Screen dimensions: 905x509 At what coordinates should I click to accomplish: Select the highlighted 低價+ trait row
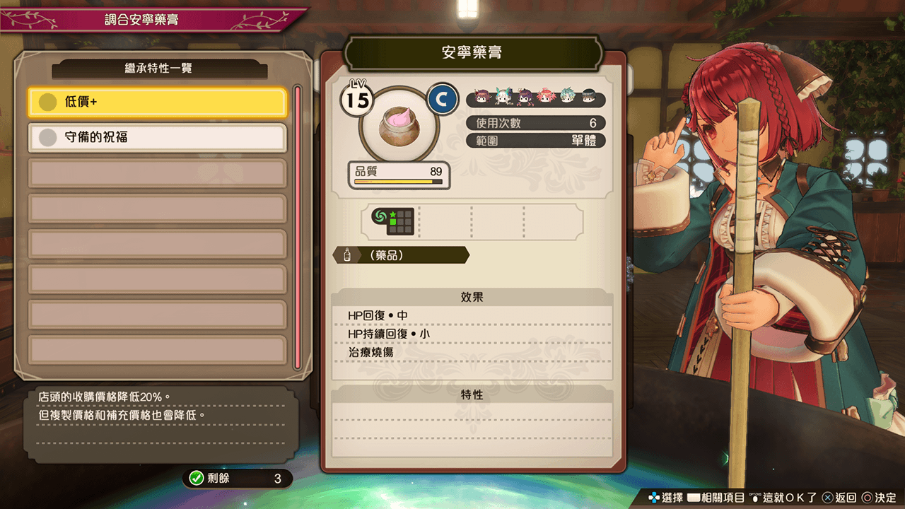coord(158,103)
